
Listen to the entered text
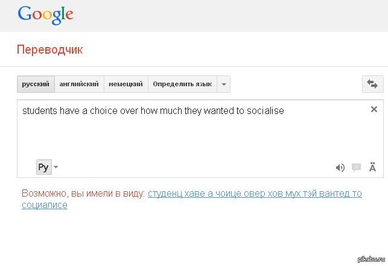(340, 168)
